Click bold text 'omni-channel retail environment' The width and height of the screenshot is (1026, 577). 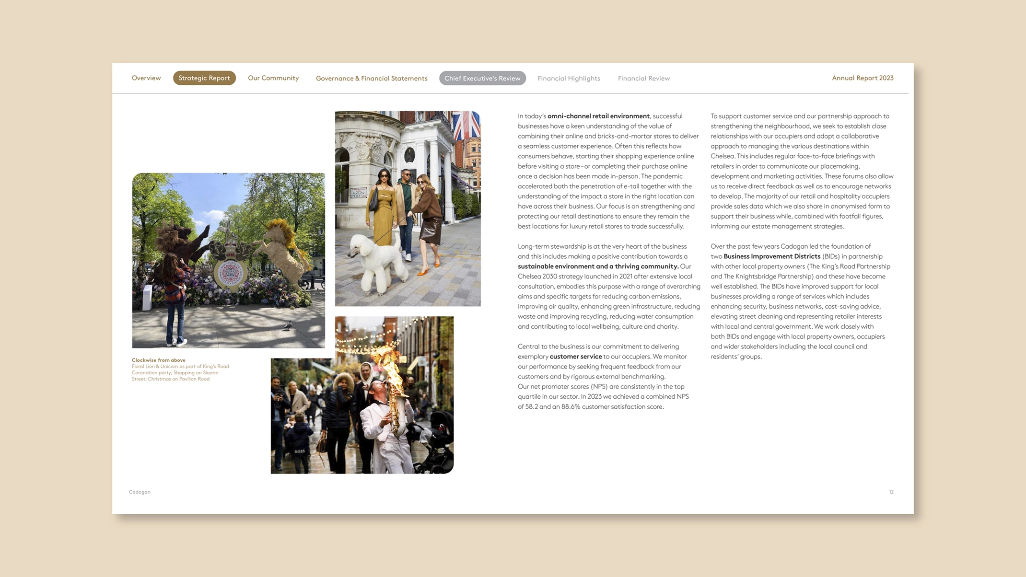pyautogui.click(x=598, y=116)
